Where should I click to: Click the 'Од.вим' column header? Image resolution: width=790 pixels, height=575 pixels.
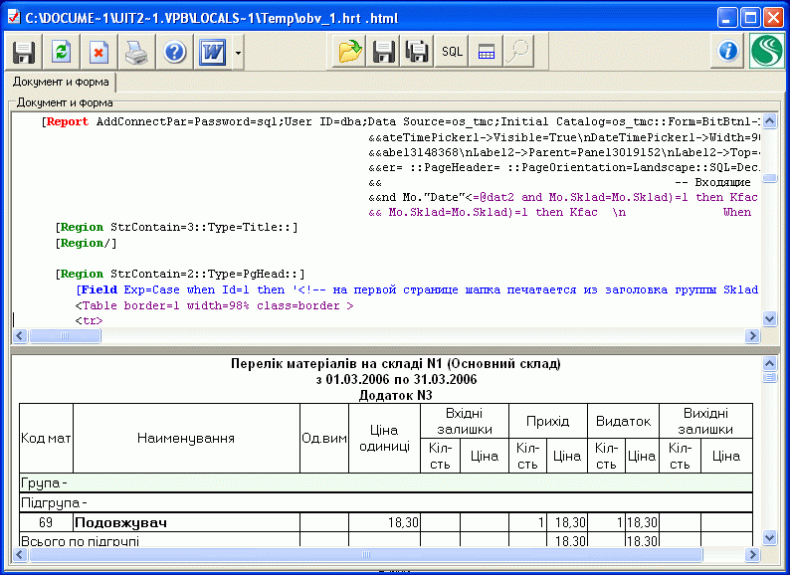coord(324,438)
